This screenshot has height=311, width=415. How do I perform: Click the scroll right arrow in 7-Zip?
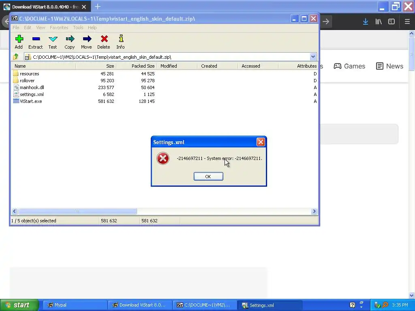point(314,211)
